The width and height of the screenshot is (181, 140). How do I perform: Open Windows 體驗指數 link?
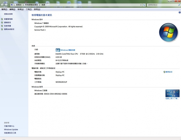tap(68, 50)
